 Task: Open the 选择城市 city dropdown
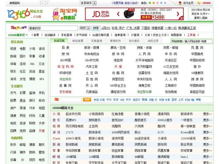[88, 3]
